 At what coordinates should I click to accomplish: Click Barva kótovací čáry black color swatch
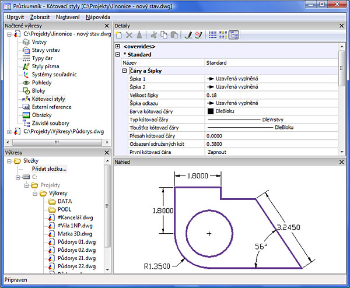(211, 111)
